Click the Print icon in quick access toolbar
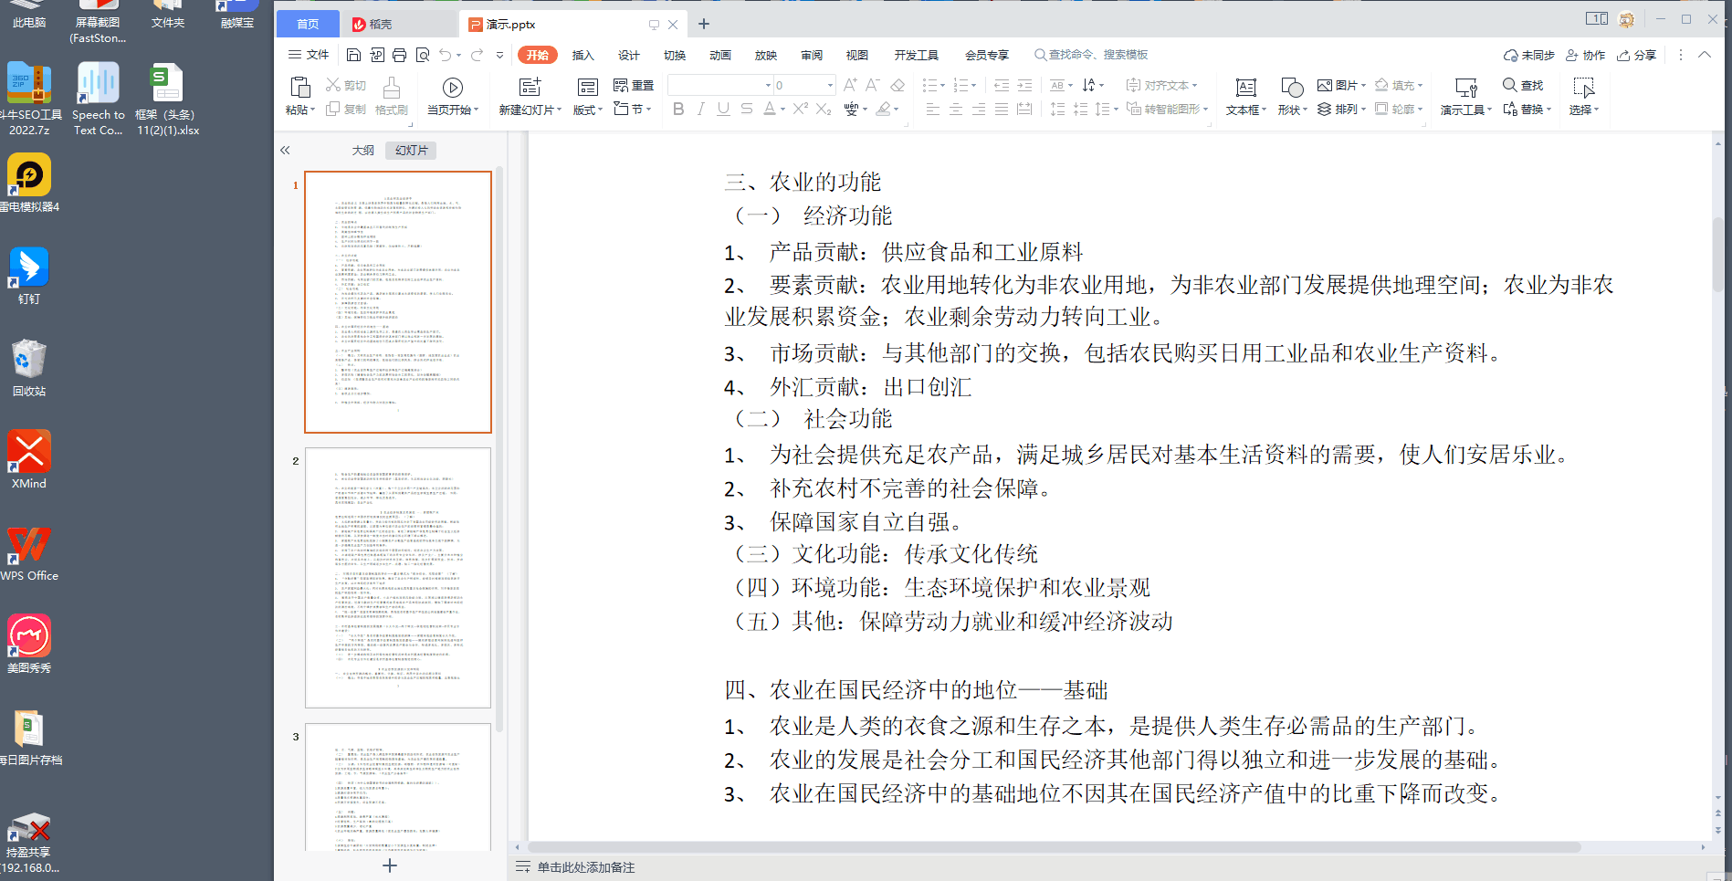This screenshot has height=881, width=1732. (399, 55)
